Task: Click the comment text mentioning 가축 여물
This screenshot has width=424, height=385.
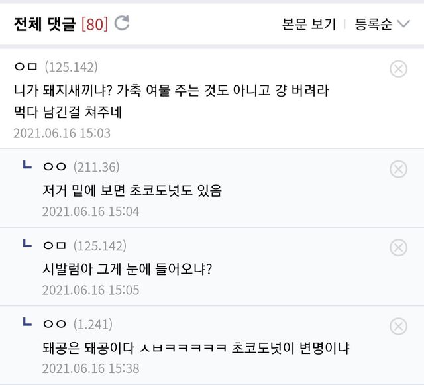Action: click(x=171, y=89)
